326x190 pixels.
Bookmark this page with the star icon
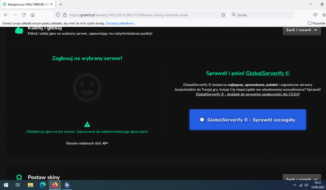click(x=223, y=15)
